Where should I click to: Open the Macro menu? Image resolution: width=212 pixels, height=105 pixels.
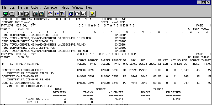65,8
